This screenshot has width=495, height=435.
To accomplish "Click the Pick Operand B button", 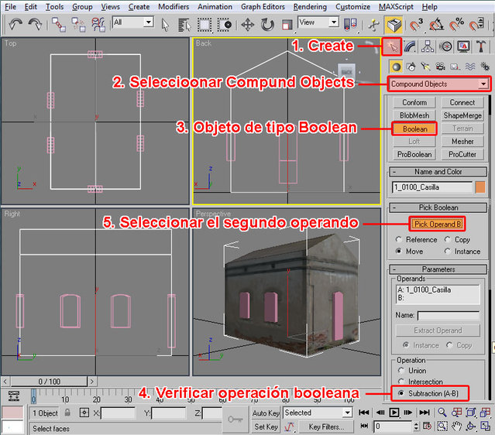I will click(438, 224).
